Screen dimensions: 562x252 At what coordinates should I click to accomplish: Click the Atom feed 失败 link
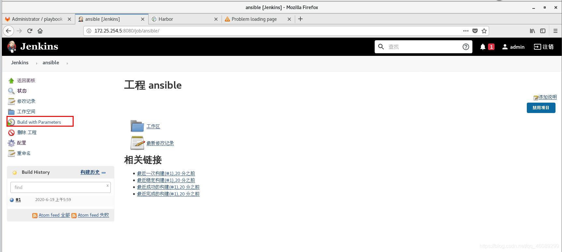tap(93, 215)
